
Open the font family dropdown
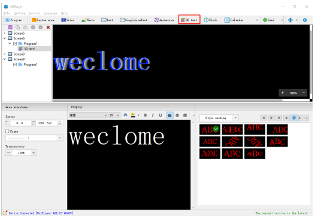coord(105,115)
